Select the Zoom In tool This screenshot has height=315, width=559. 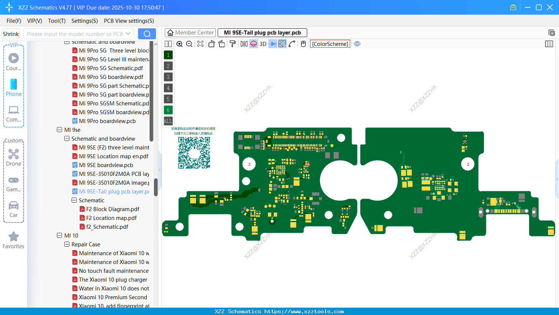179,44
